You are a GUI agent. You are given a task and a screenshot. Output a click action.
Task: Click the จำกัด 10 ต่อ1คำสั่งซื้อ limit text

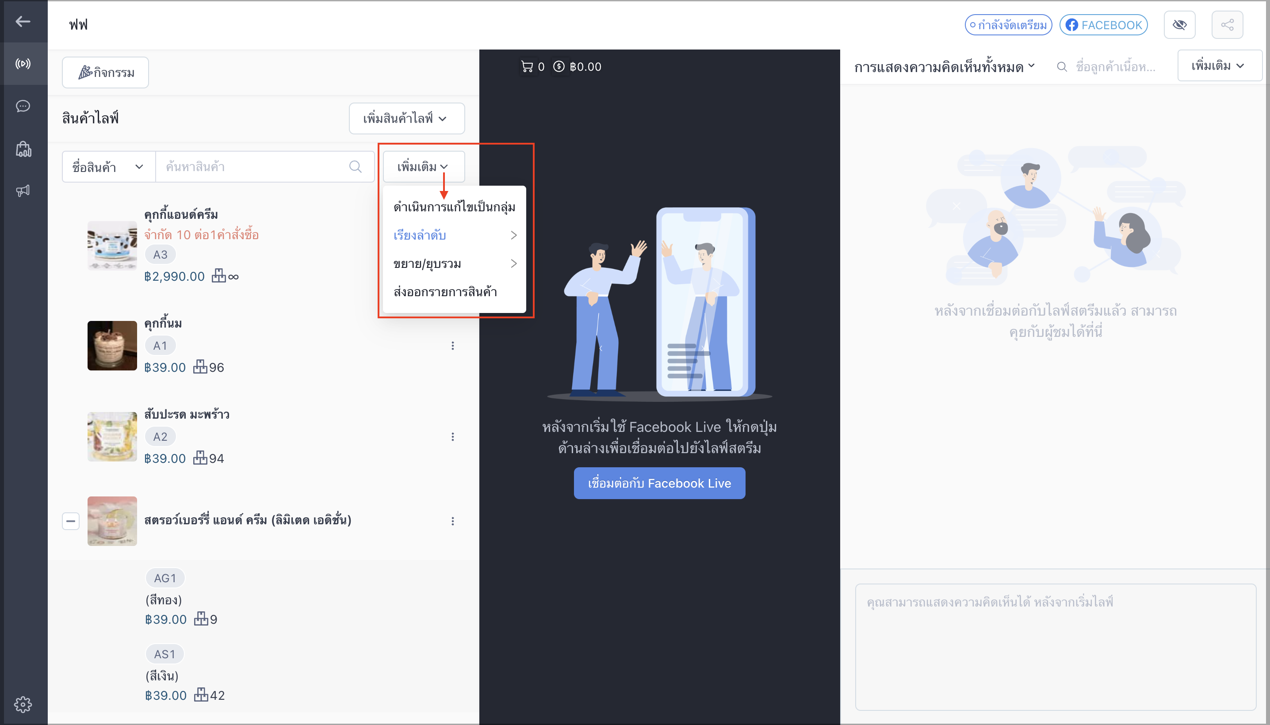[202, 235]
